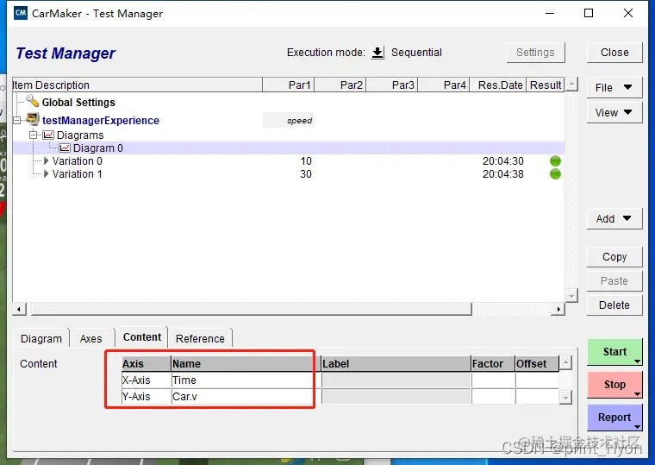Viewport: 655px width, 465px height.
Task: Open the Start button dropdown arrow
Action: tap(637, 361)
